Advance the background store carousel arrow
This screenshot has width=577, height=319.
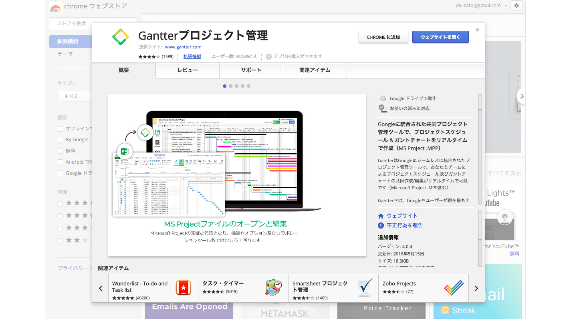(x=521, y=96)
